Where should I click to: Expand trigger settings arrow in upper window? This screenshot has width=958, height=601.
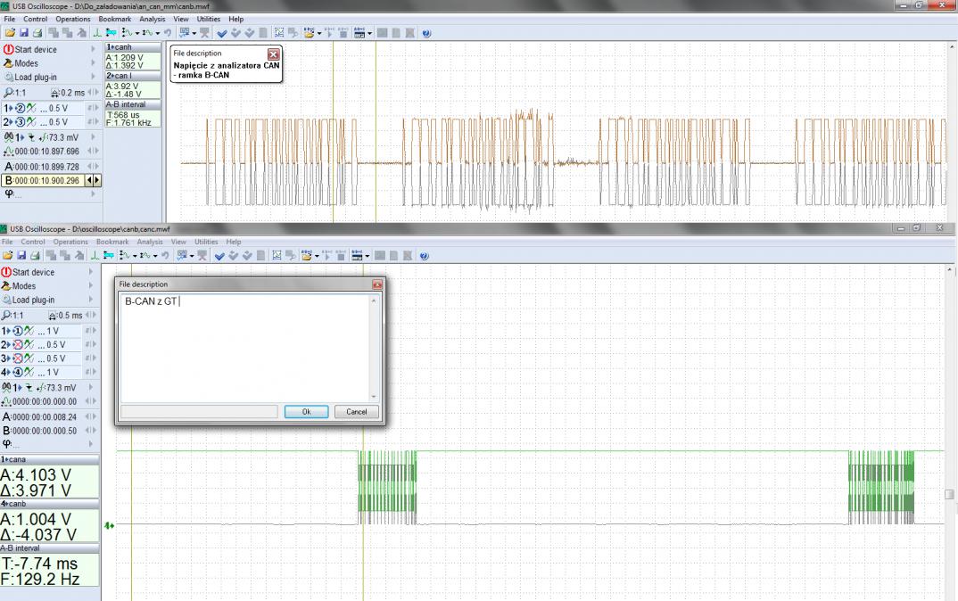[93, 137]
